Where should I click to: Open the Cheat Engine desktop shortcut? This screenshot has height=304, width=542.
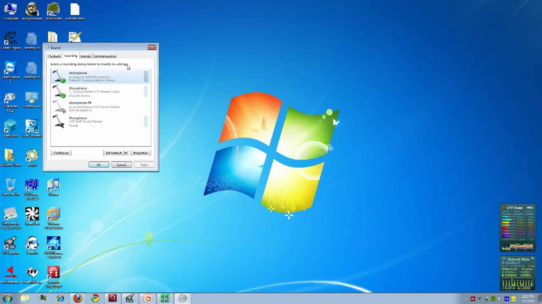tap(11, 41)
